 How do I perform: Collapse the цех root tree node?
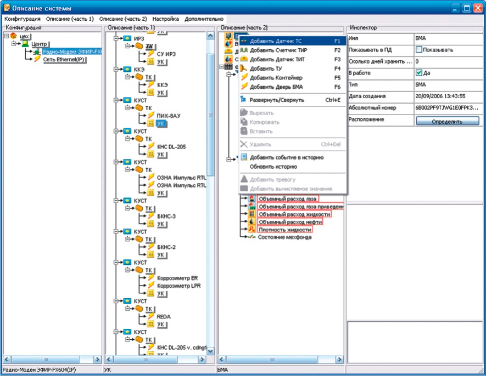pos(6,36)
